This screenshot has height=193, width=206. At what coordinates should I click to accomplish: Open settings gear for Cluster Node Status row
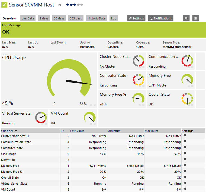pos(185,135)
